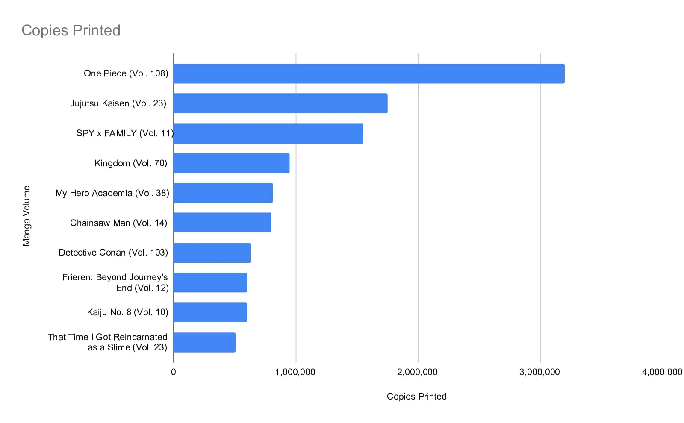Click the 4,000,000 axis tick label
Viewport: 684px width, 423px height.
tap(662, 372)
